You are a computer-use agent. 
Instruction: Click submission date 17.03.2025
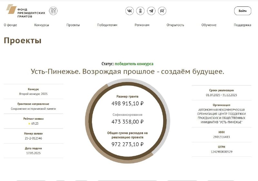[x=34, y=153]
